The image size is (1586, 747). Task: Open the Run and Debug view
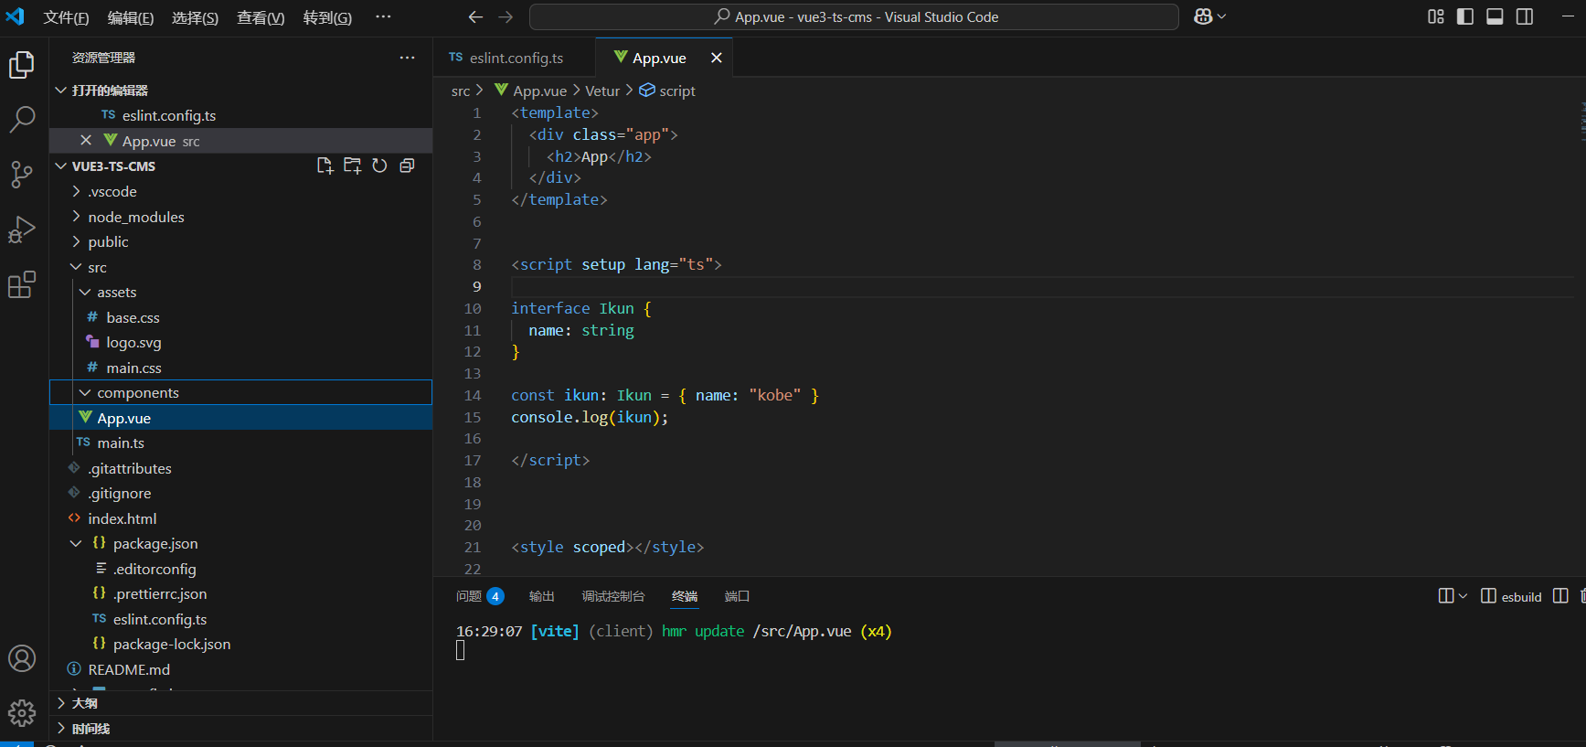pyautogui.click(x=22, y=229)
